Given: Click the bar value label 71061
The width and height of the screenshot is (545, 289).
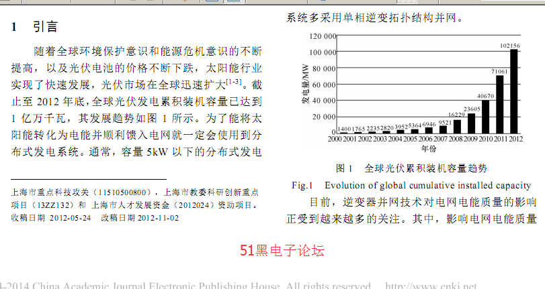Looking at the screenshot, I should click(499, 72).
